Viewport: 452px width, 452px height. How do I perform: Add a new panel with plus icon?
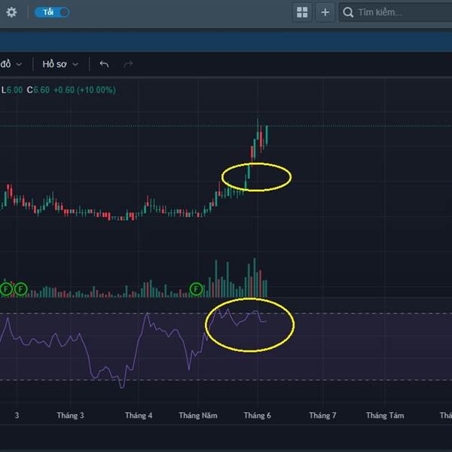click(325, 12)
